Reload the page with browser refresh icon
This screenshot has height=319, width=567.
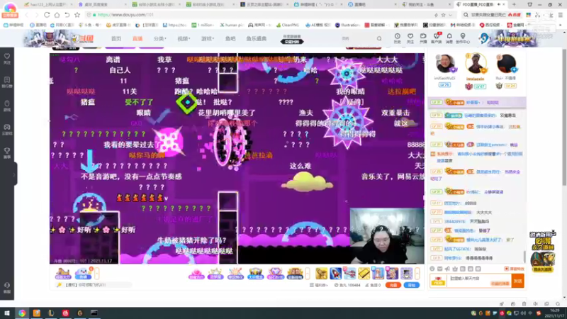tap(47, 15)
